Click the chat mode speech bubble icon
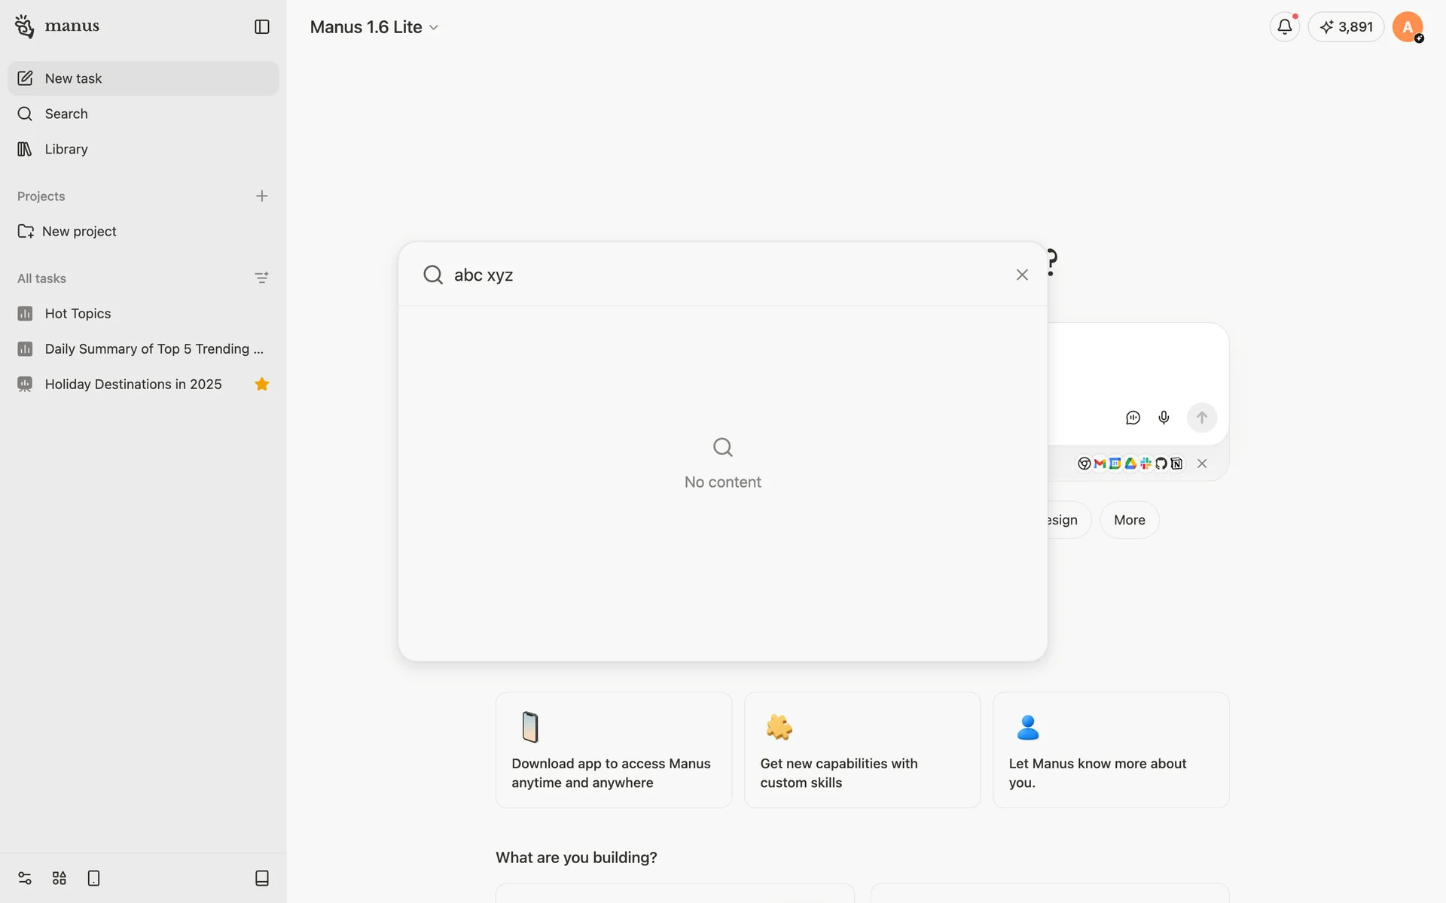 click(1133, 418)
